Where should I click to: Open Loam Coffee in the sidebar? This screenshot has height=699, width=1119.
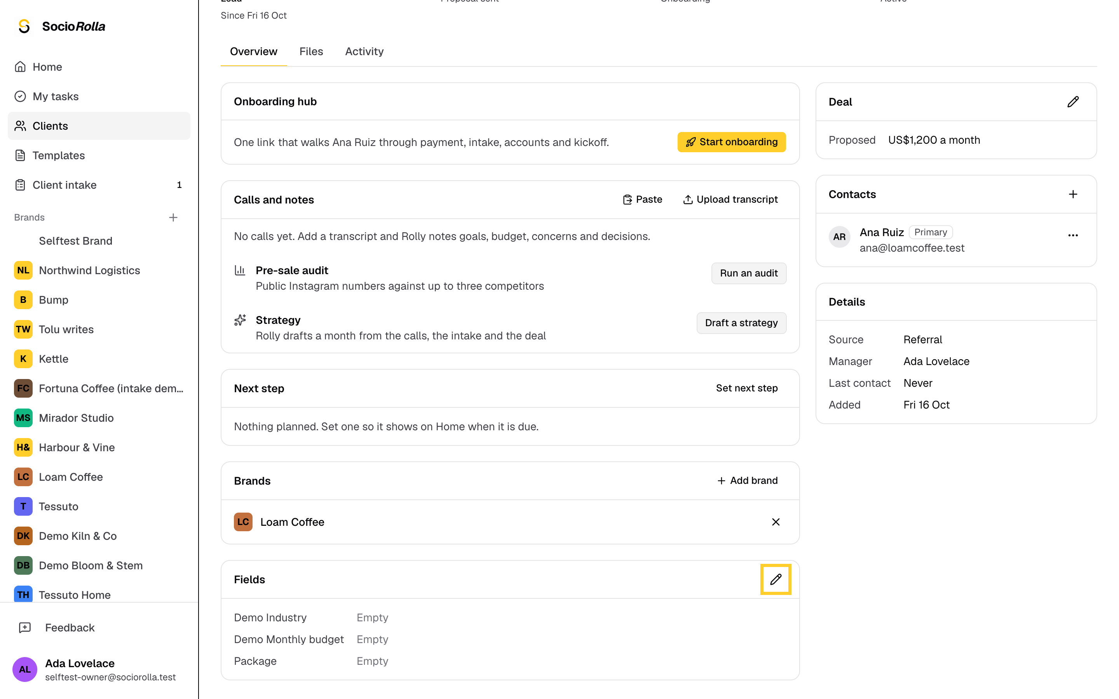pyautogui.click(x=99, y=476)
